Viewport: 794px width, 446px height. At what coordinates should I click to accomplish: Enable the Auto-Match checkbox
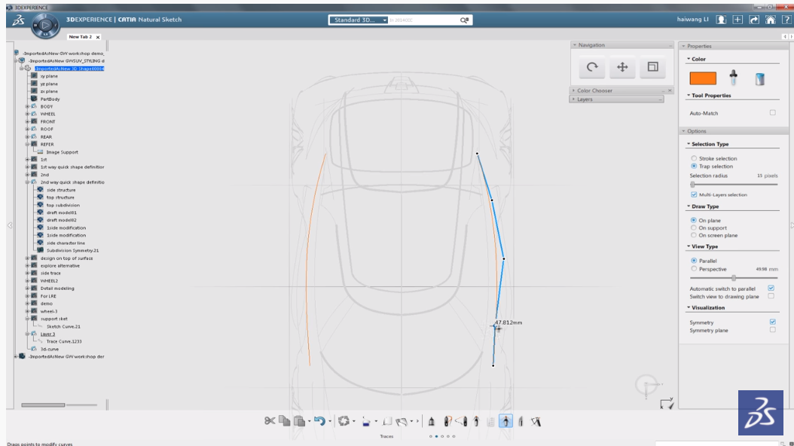(772, 113)
